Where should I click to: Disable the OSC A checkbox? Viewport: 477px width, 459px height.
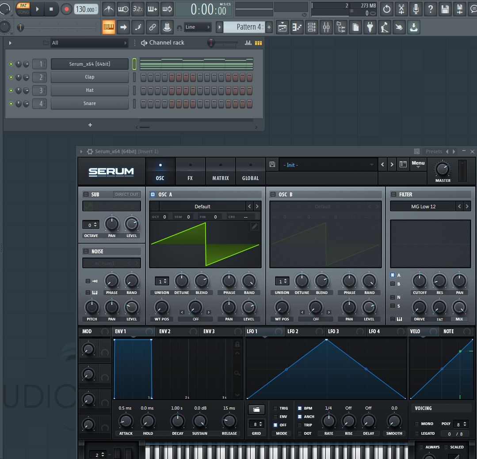(x=153, y=195)
